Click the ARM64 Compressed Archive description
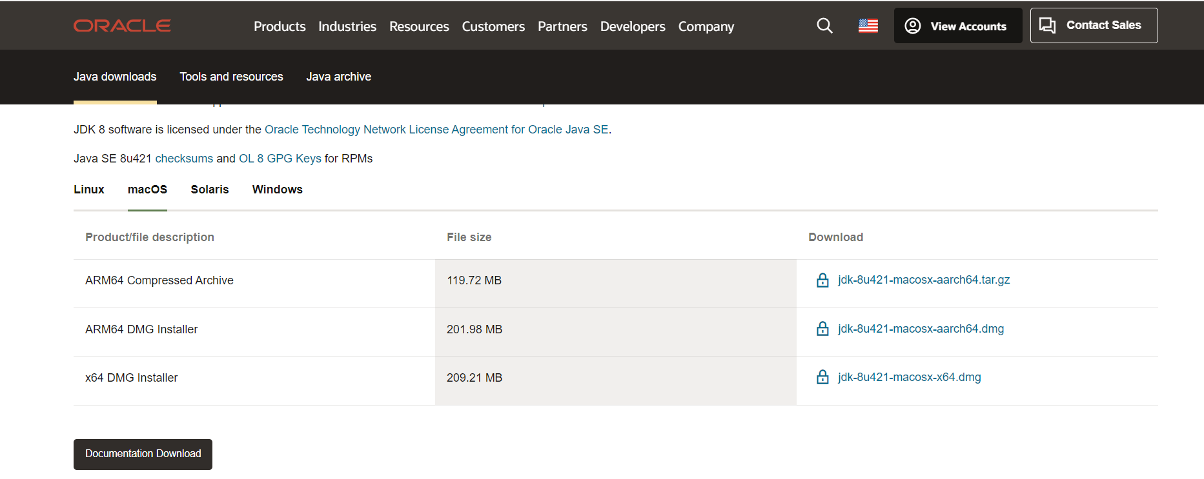This screenshot has width=1204, height=479. coord(159,280)
